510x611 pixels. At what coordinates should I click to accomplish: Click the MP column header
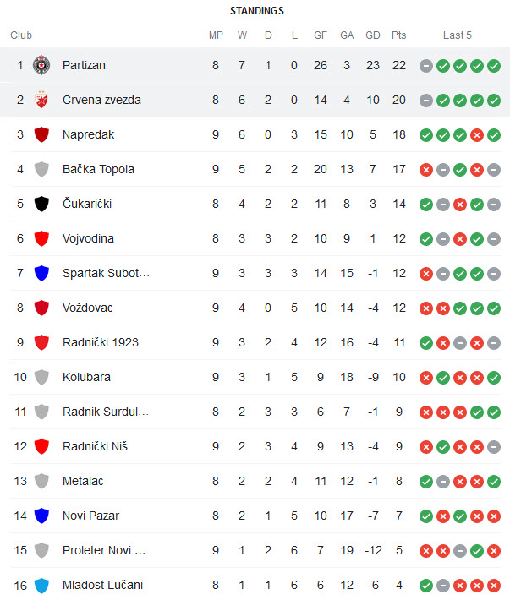[x=216, y=35]
